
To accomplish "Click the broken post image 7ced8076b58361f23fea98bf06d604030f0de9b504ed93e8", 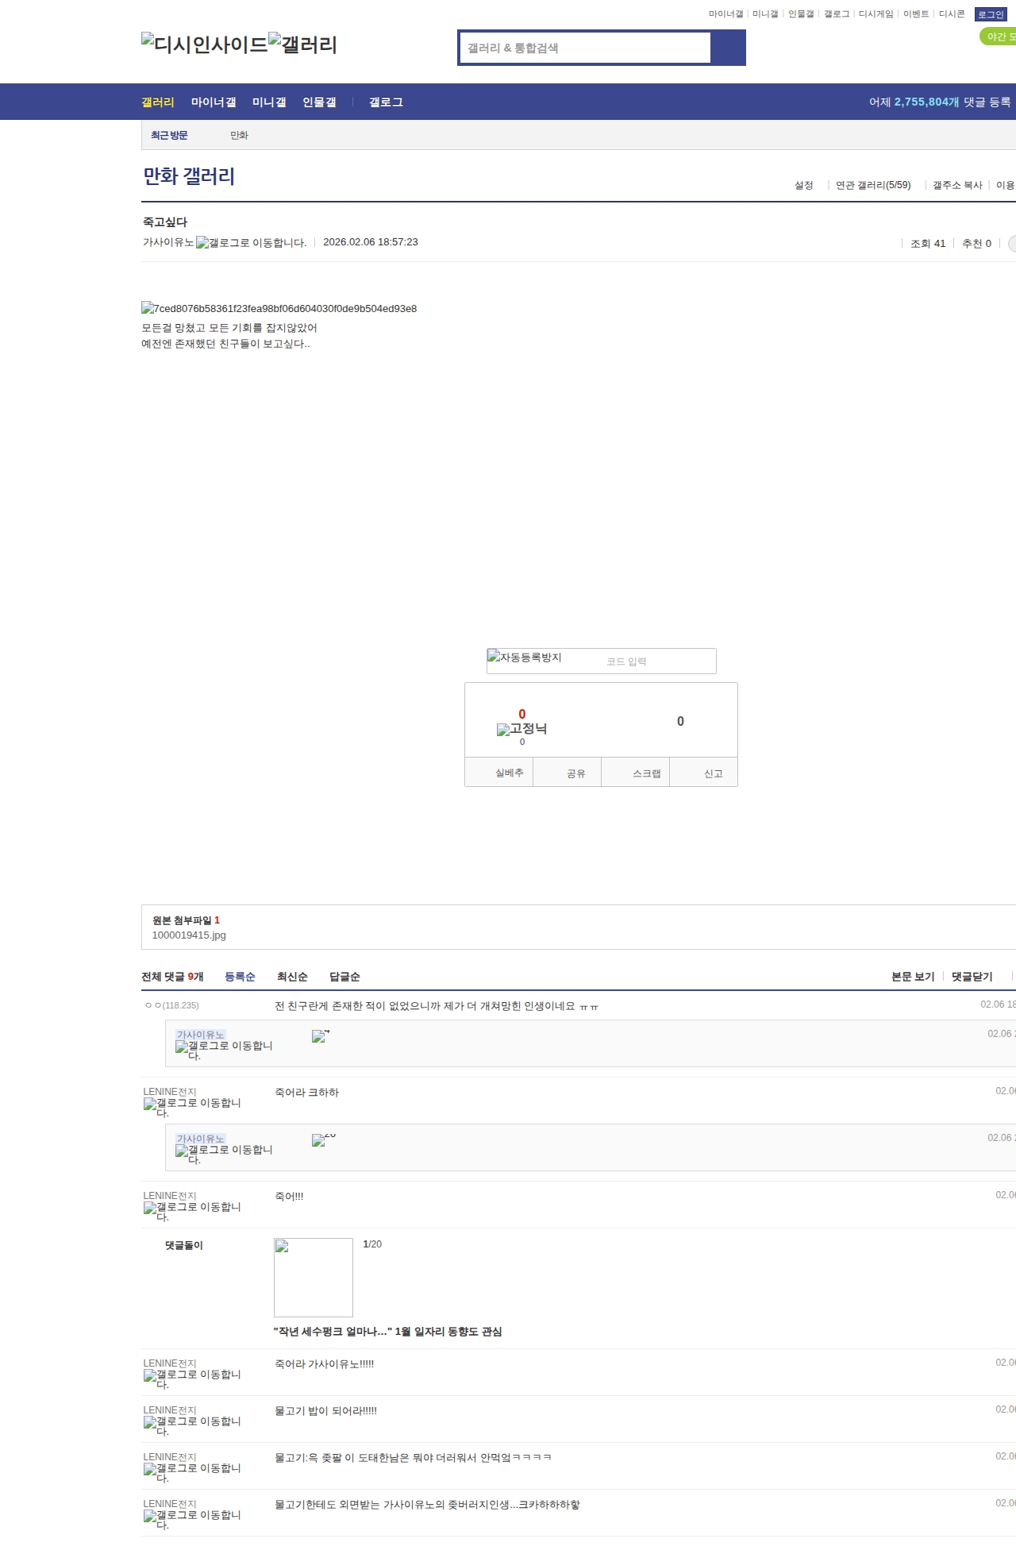I will (x=279, y=308).
